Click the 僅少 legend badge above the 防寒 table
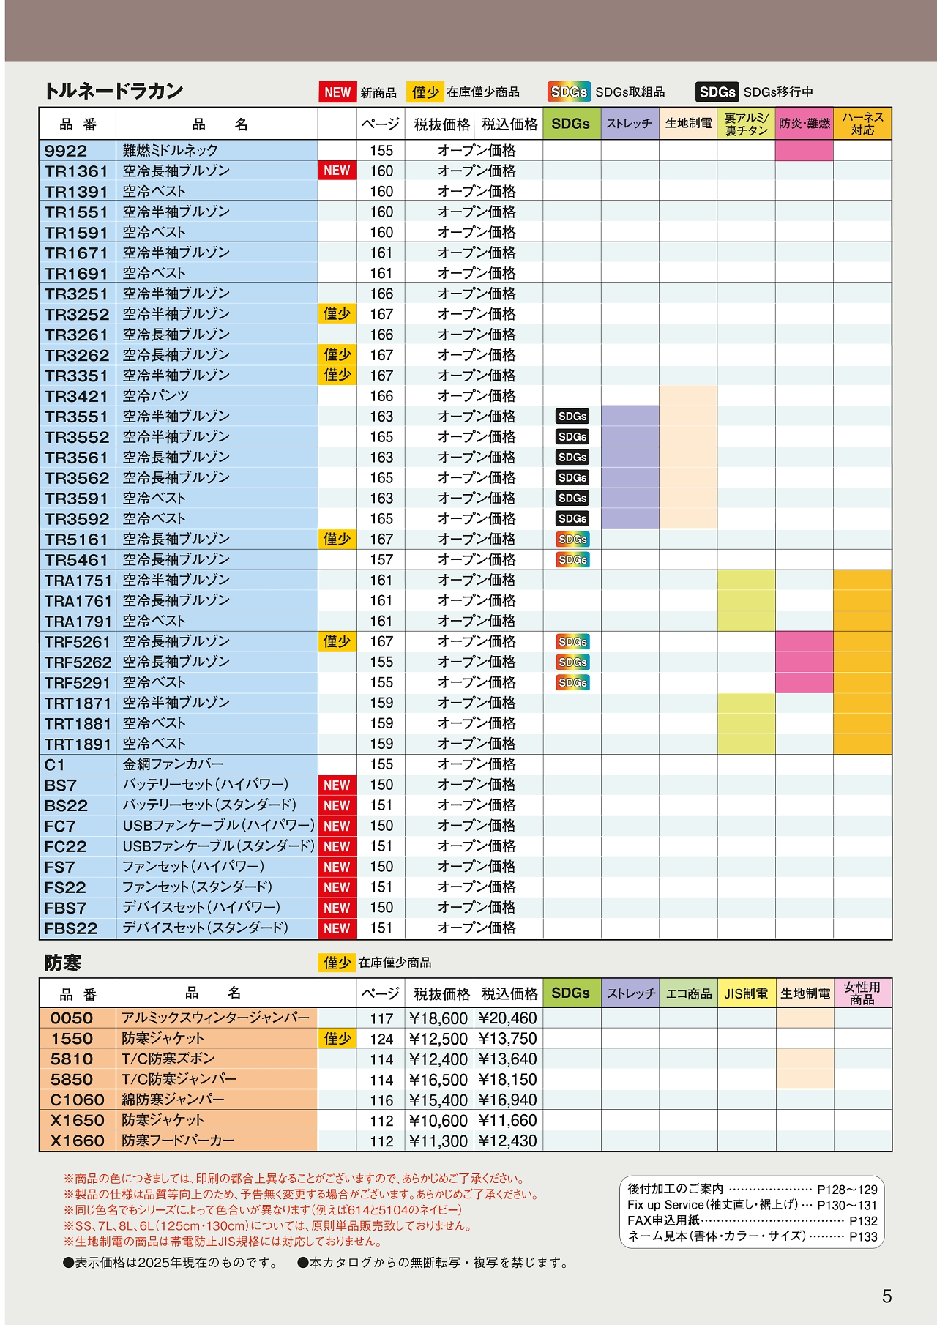 coord(337,963)
